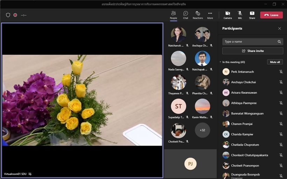
Task: Select Duangsuda Boonpob organizer entry
Action: coord(253,176)
